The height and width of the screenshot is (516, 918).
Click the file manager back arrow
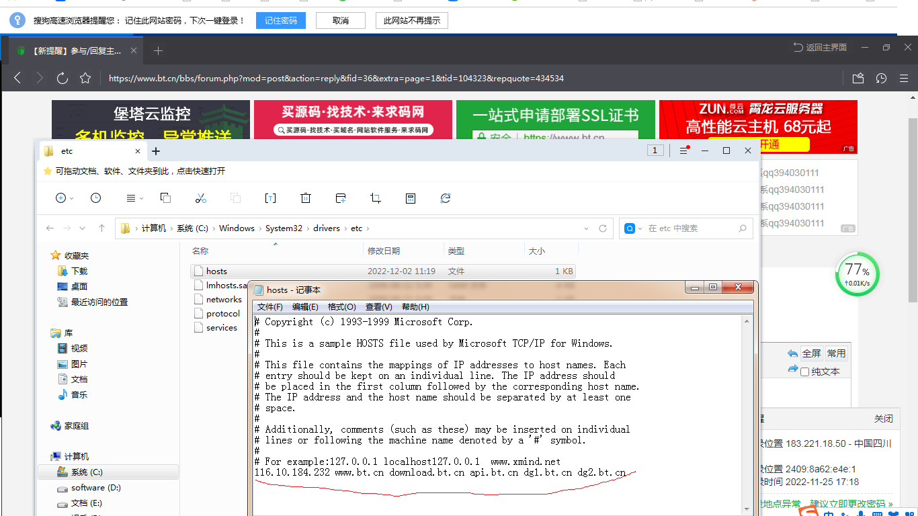[50, 228]
